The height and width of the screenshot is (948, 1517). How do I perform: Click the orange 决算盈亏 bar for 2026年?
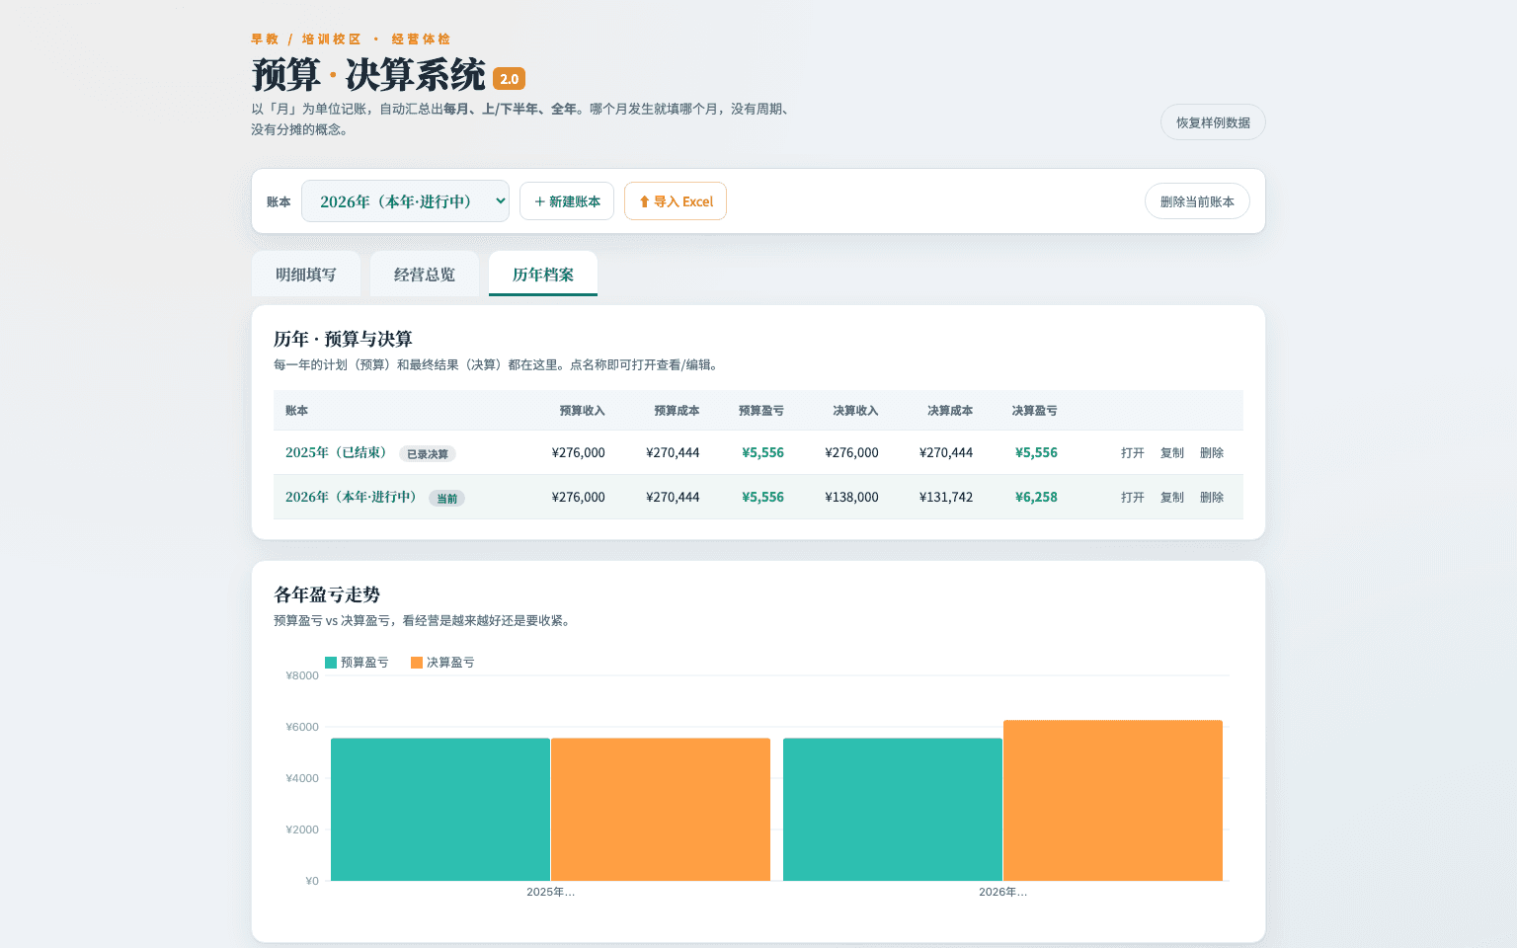tap(1113, 801)
